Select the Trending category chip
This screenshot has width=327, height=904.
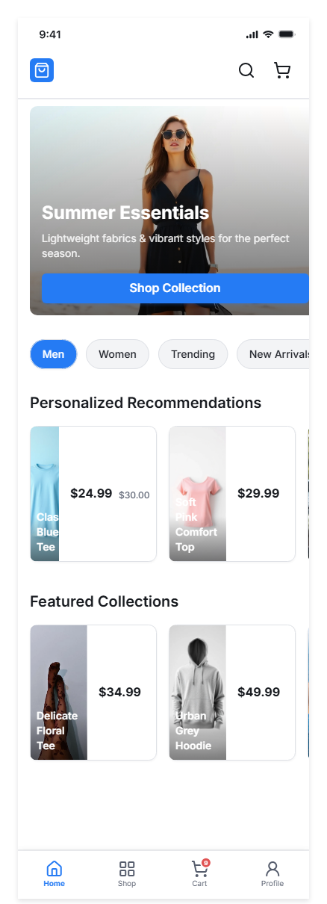click(193, 354)
